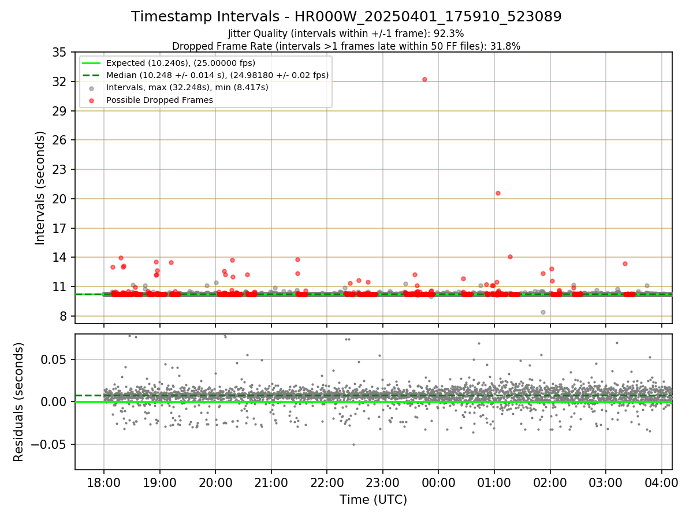Image resolution: width=693 pixels, height=520 pixels.
Task: Click the Intervals (seconds) axis label
Action: tap(40, 187)
